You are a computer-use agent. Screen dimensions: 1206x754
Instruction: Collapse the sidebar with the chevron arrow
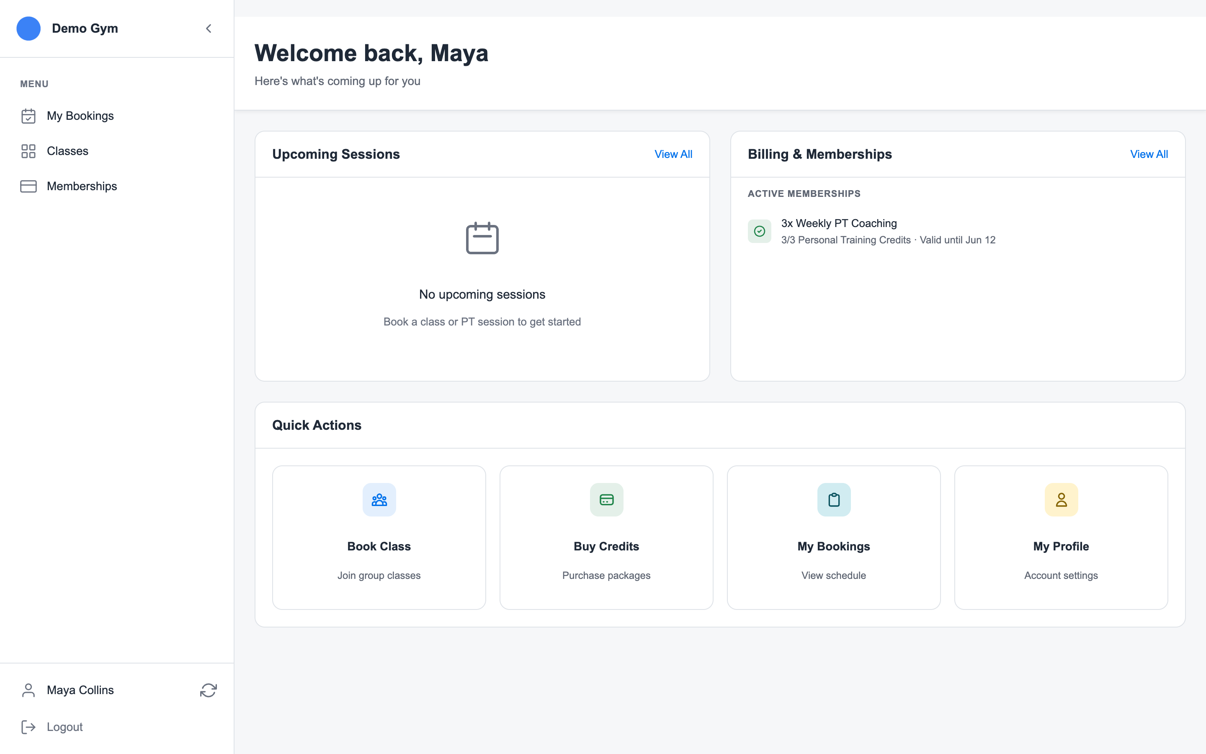pos(209,28)
